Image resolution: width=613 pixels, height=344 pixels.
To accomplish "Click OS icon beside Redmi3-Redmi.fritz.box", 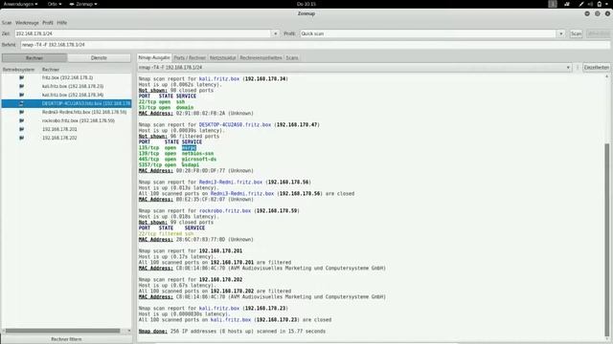I will (21, 112).
